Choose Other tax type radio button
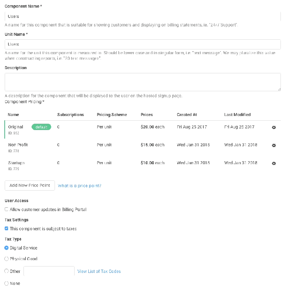The width and height of the screenshot is (286, 290). [x=6, y=271]
